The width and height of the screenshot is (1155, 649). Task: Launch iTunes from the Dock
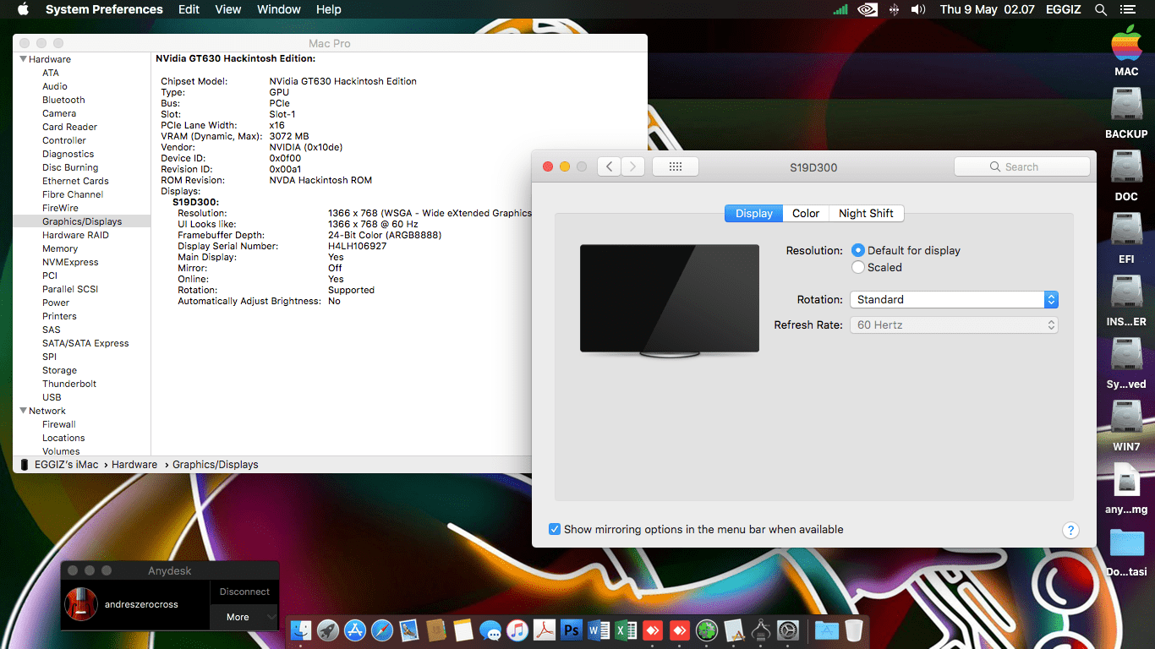(517, 630)
